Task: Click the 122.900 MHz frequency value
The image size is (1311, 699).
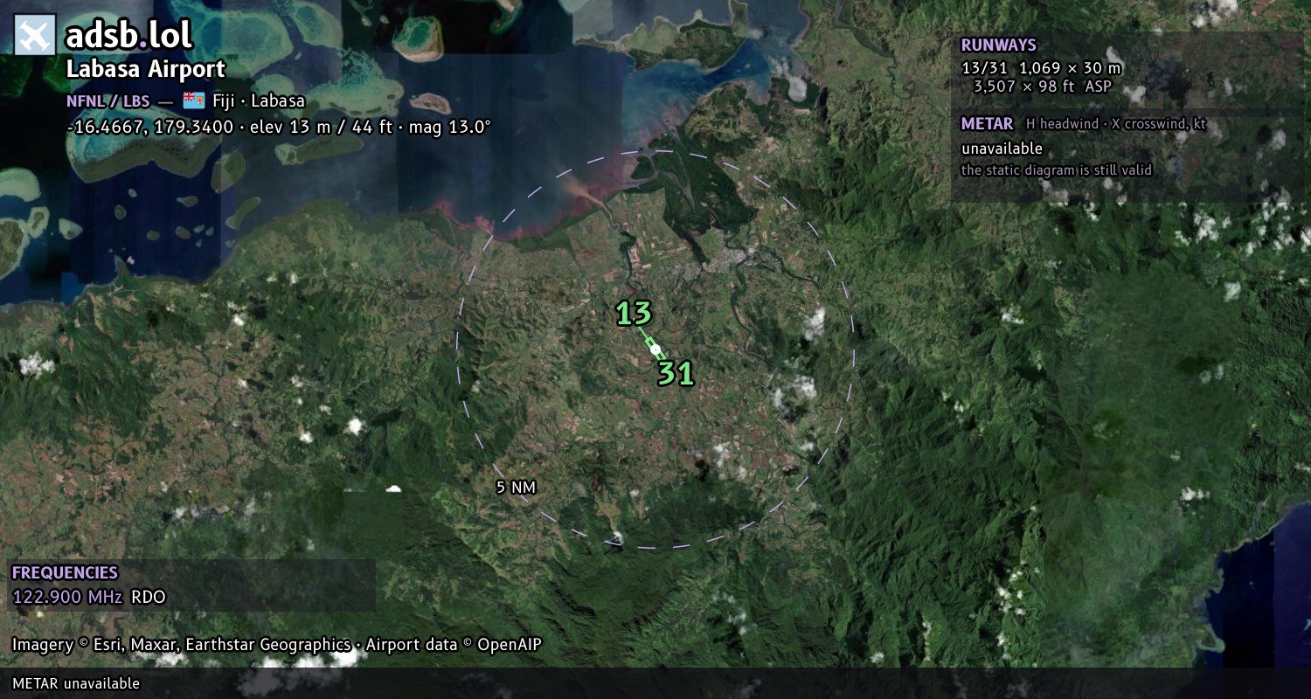Action: [67, 598]
